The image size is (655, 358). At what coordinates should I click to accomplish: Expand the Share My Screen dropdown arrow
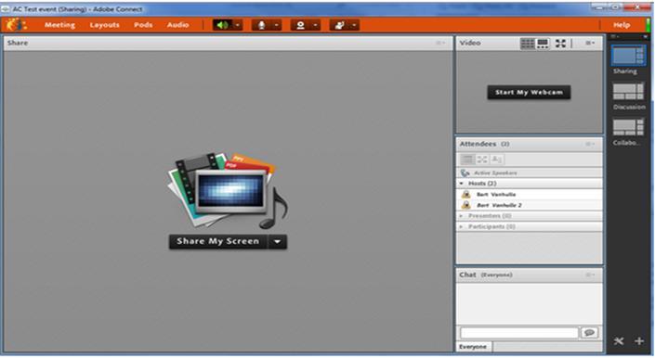click(278, 242)
